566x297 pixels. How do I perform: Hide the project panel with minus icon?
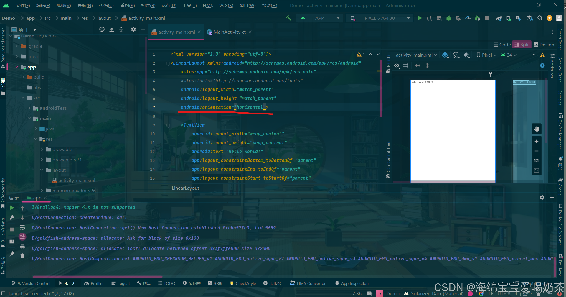click(x=143, y=29)
